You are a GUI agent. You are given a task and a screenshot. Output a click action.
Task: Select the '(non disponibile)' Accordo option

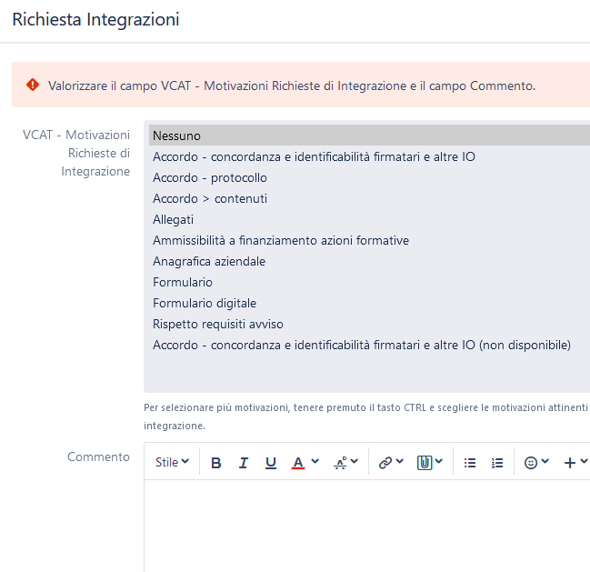point(369,345)
